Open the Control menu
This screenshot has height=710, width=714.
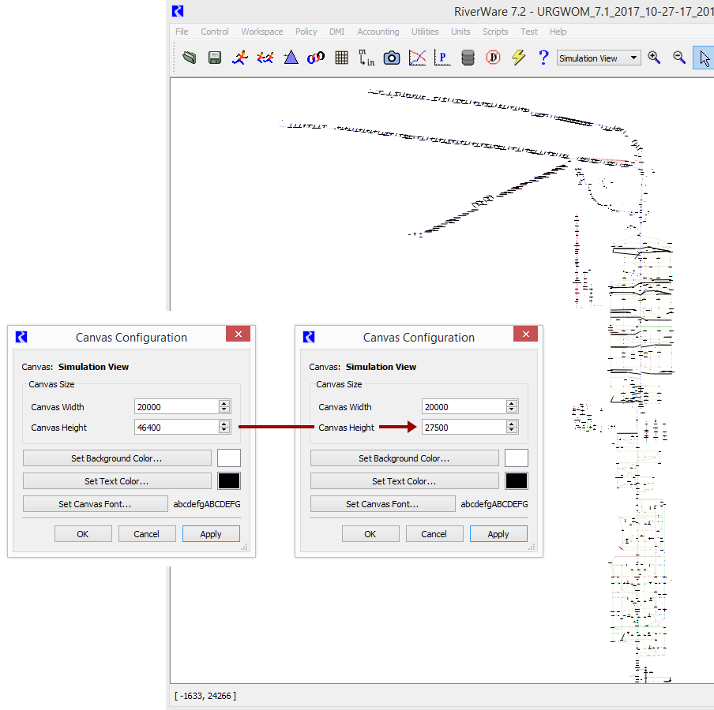click(215, 32)
